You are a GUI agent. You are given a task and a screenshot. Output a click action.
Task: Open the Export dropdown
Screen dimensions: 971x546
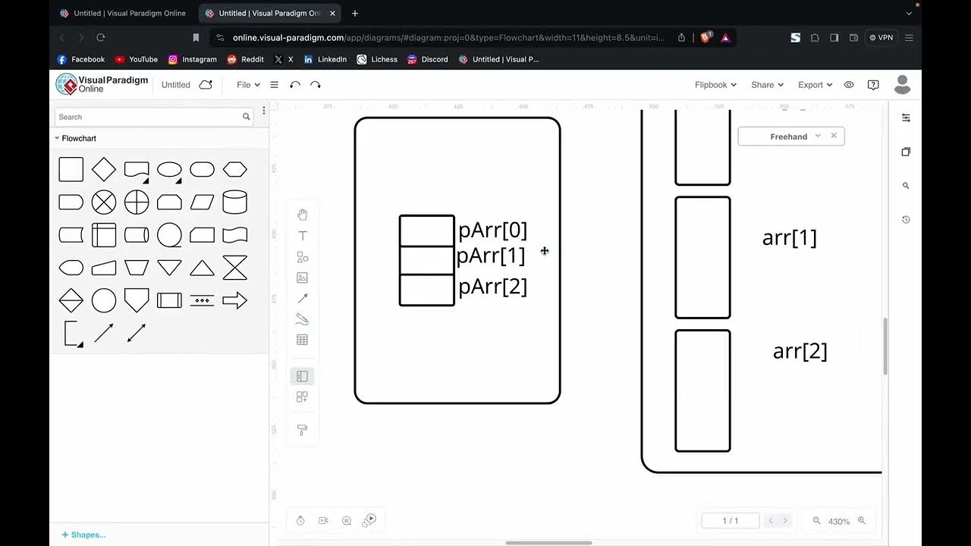(815, 85)
